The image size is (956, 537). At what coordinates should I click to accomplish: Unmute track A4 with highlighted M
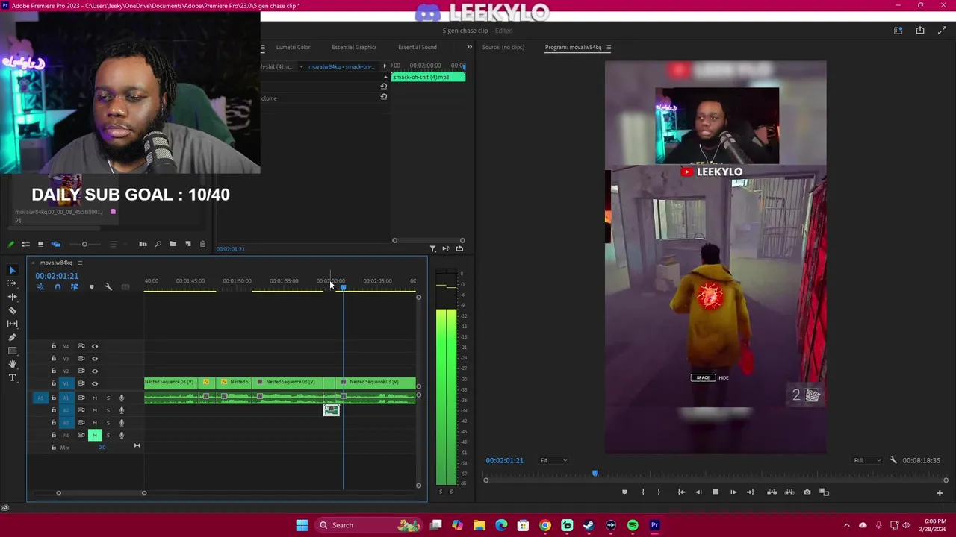pos(95,435)
